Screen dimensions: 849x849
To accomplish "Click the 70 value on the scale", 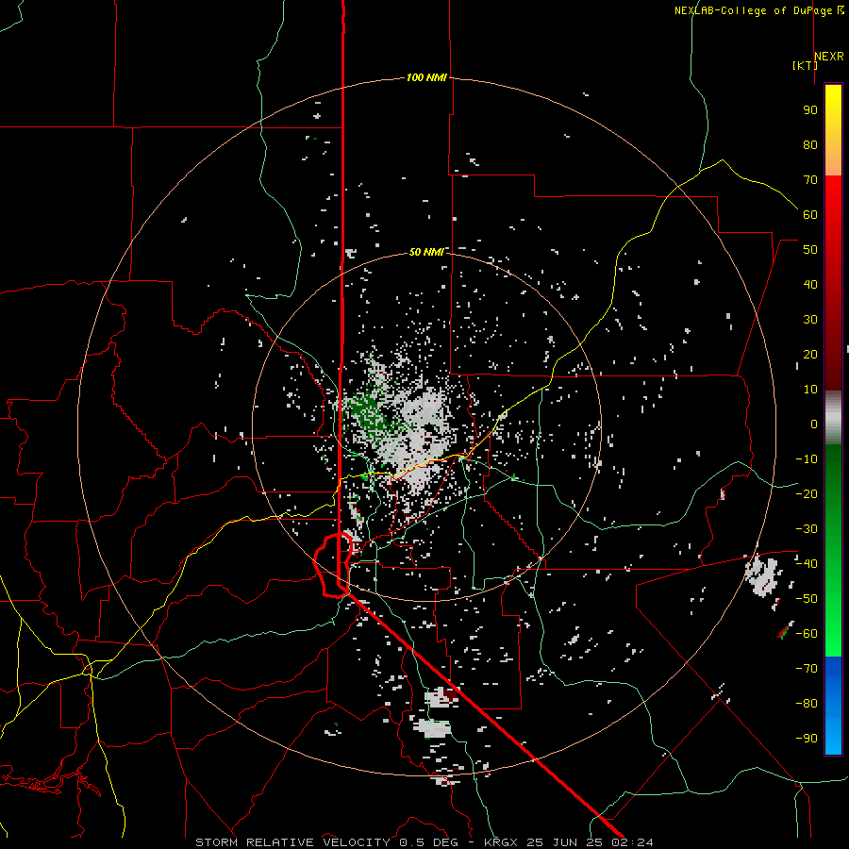I will click(810, 180).
